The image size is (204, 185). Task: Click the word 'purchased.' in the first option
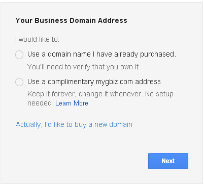(x=158, y=55)
